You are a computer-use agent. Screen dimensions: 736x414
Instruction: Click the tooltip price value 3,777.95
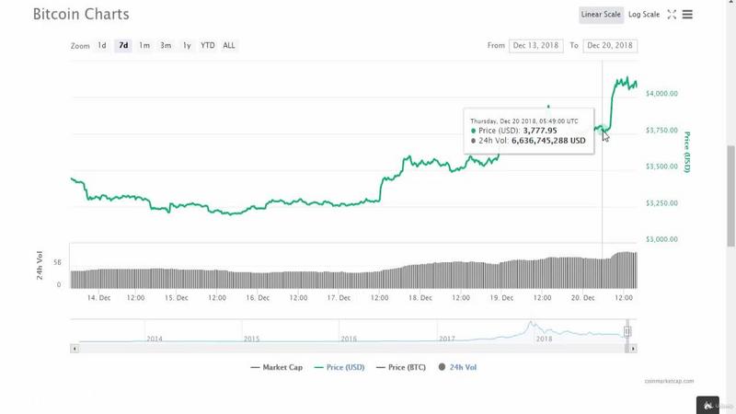(x=540, y=131)
